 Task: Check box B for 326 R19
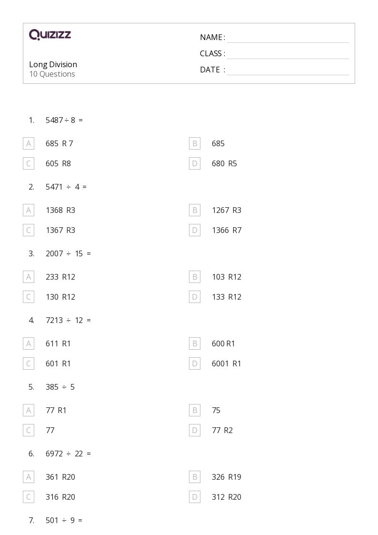click(195, 477)
